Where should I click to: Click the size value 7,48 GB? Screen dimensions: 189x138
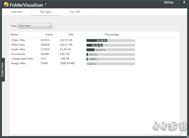65,59
